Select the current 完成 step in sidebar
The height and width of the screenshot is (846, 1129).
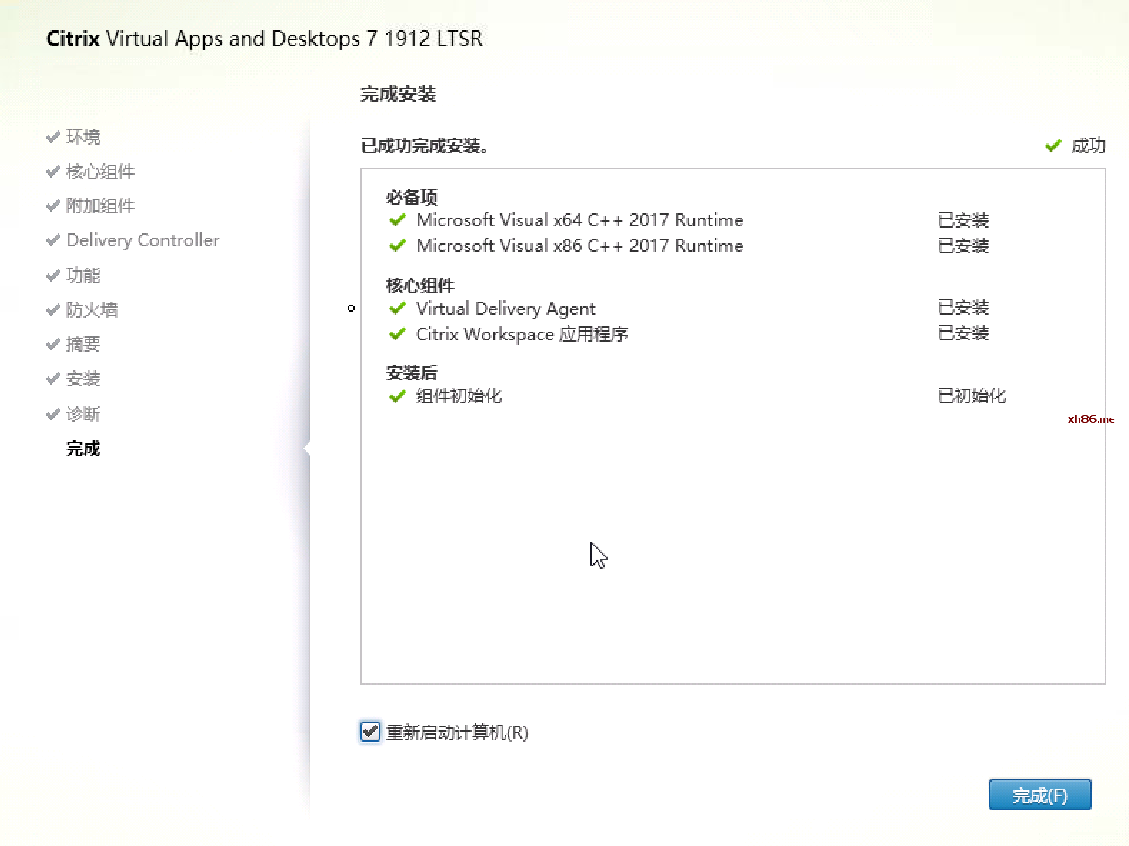pyautogui.click(x=83, y=448)
